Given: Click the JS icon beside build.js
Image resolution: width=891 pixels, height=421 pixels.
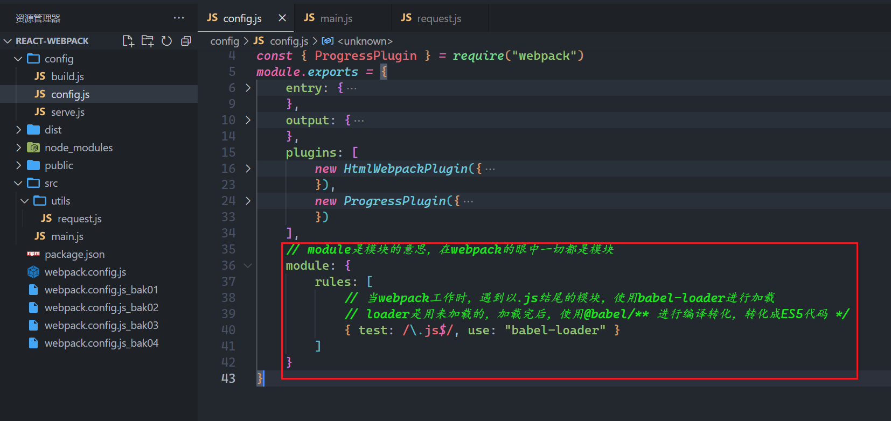Looking at the screenshot, I should pos(40,76).
